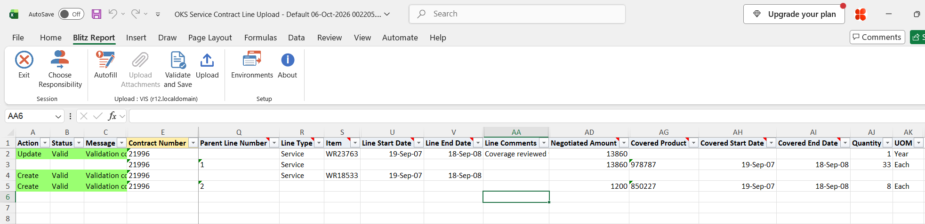Open the Status column filter dropdown
This screenshot has height=224, width=925.
79,143
